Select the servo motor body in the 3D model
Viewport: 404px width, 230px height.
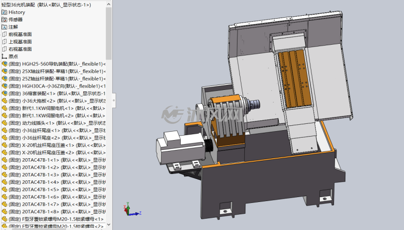pos(180,148)
